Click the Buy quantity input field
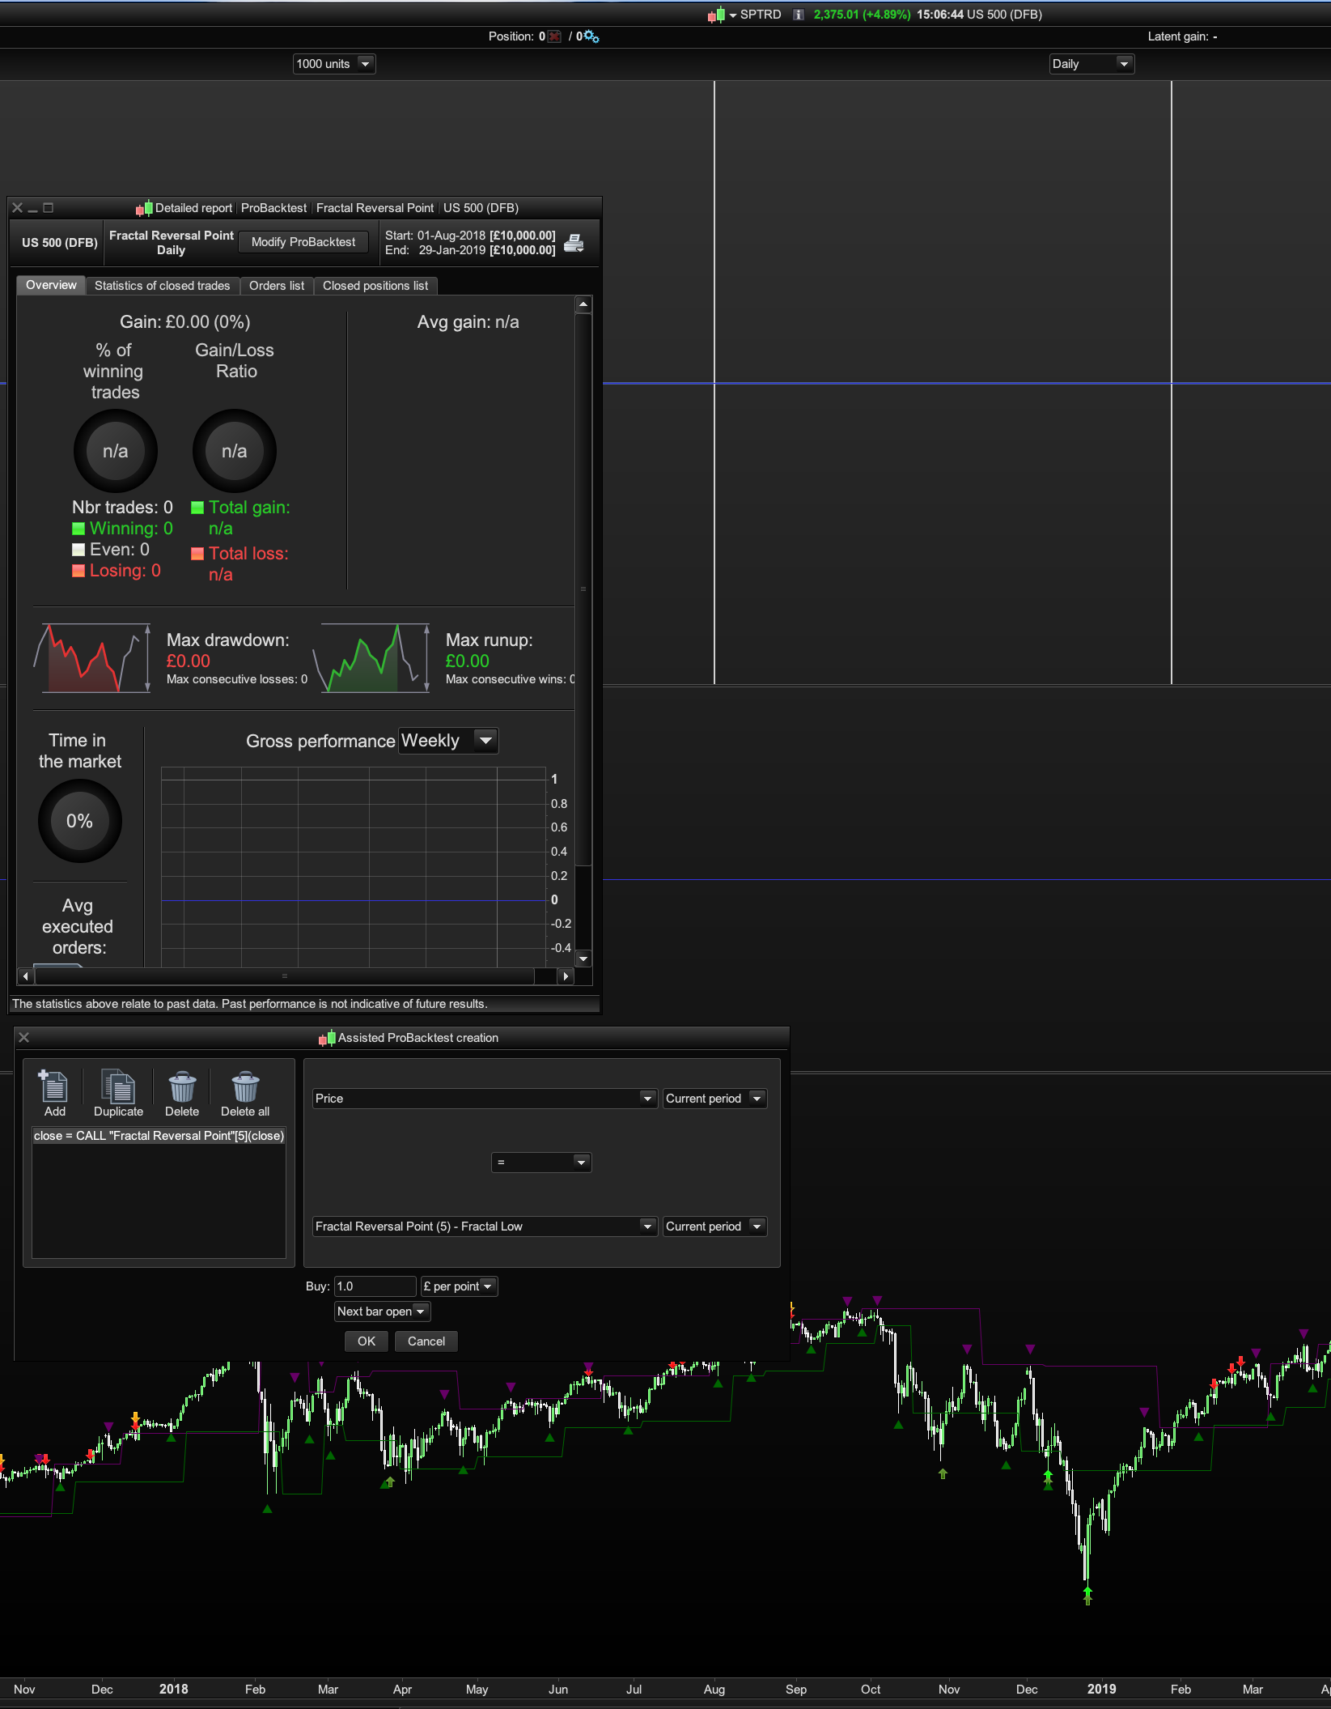The image size is (1331, 1709). (x=375, y=1286)
